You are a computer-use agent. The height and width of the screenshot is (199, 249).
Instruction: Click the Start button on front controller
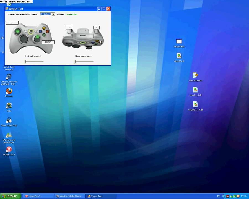[36, 32]
